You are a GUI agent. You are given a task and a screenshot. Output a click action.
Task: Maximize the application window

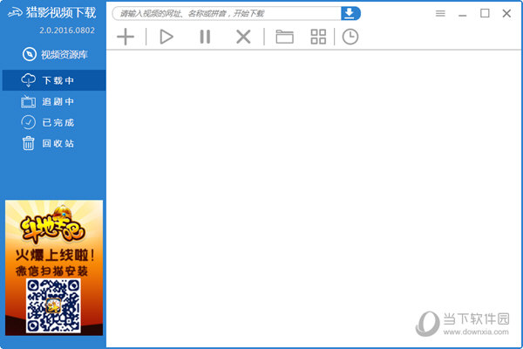pyautogui.click(x=485, y=13)
